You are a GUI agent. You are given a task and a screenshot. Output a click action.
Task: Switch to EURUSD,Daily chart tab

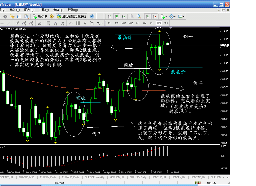pos(138,177)
